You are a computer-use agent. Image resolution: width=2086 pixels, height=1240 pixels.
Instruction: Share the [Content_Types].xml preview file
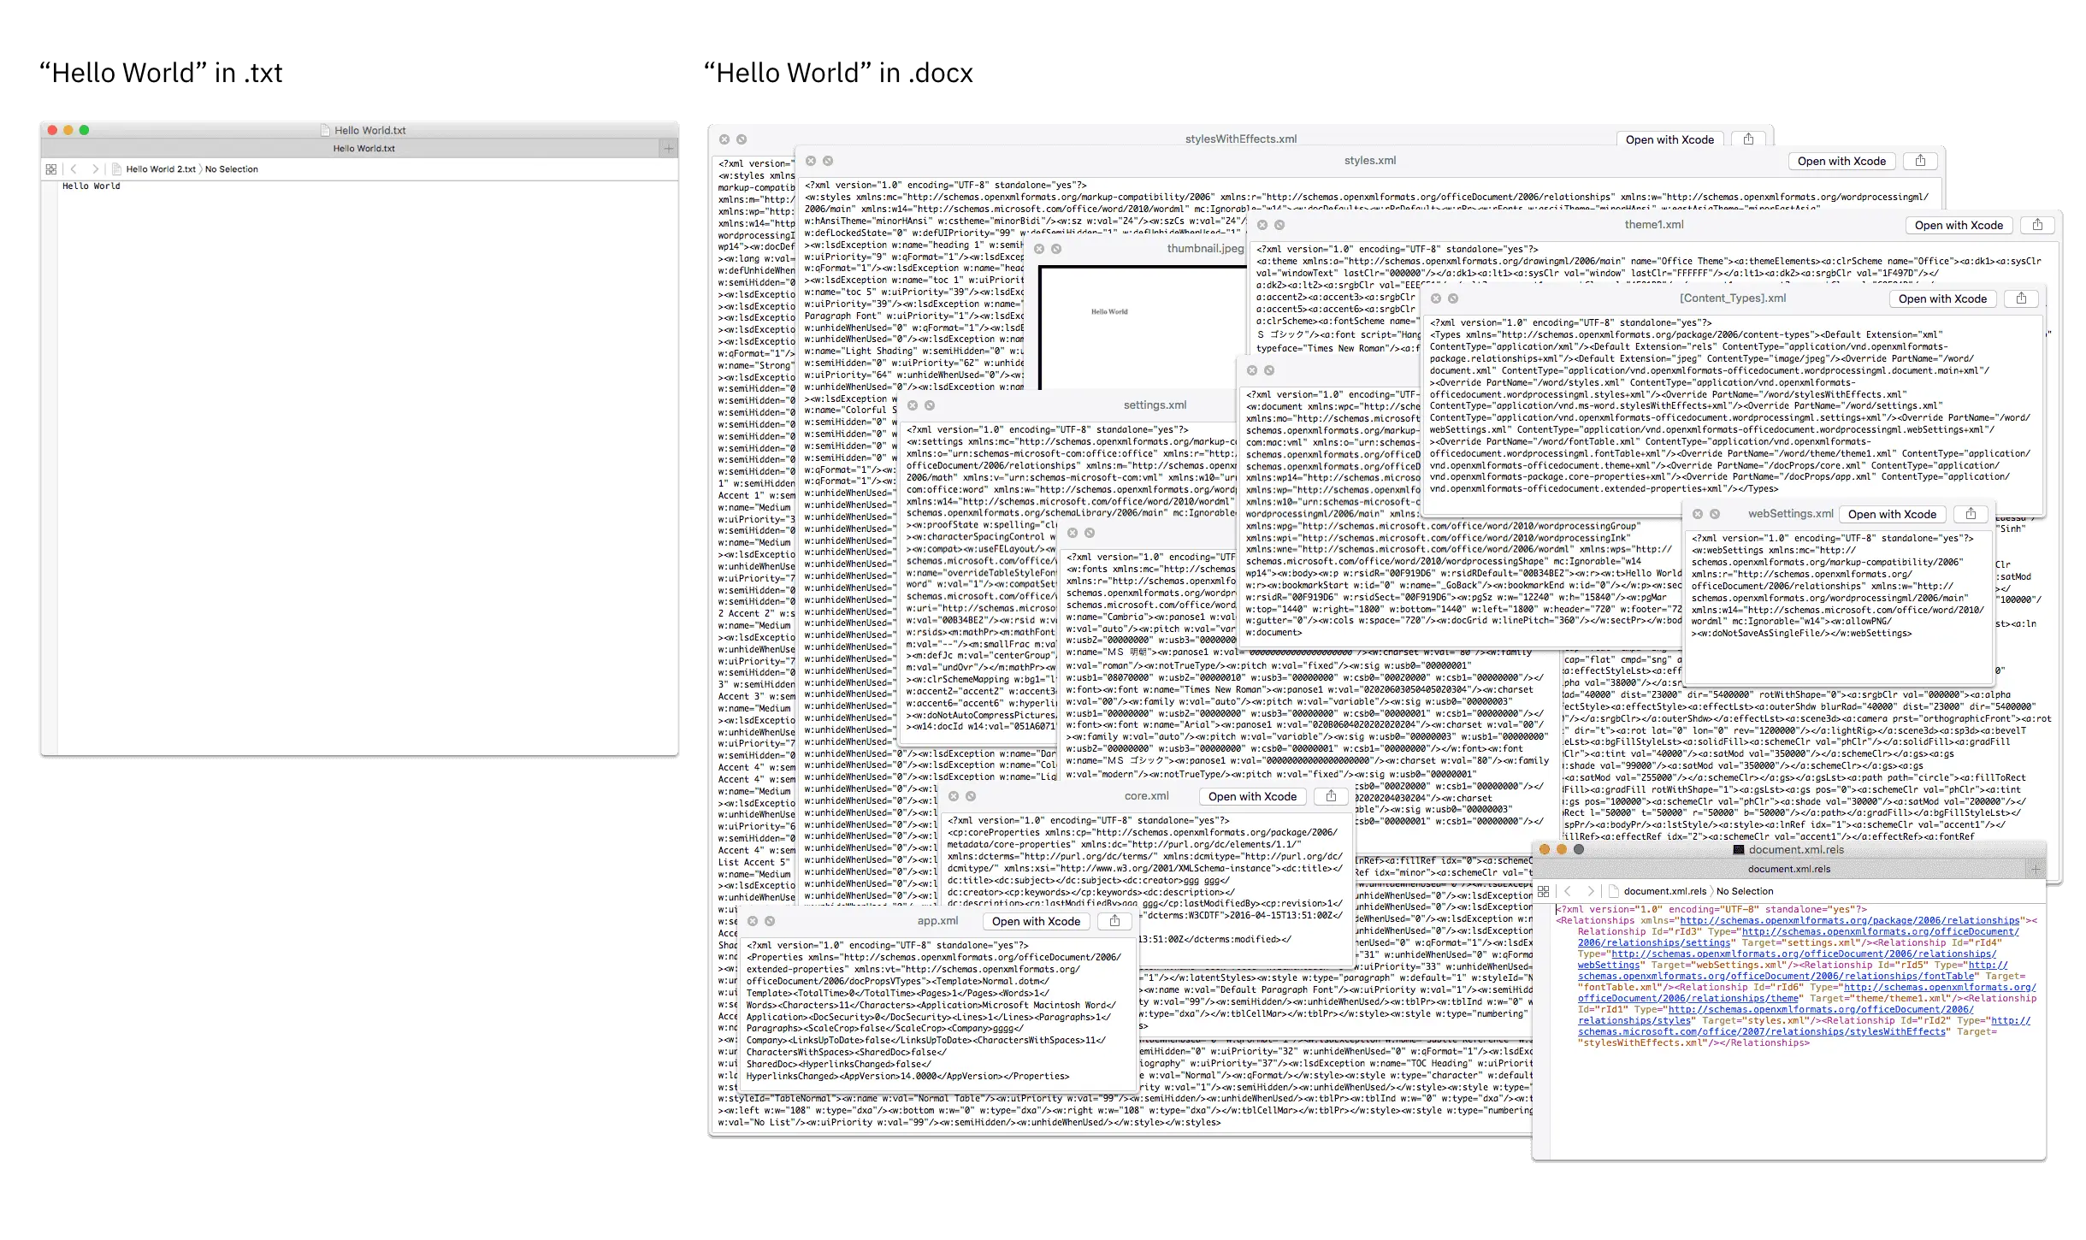[2021, 298]
